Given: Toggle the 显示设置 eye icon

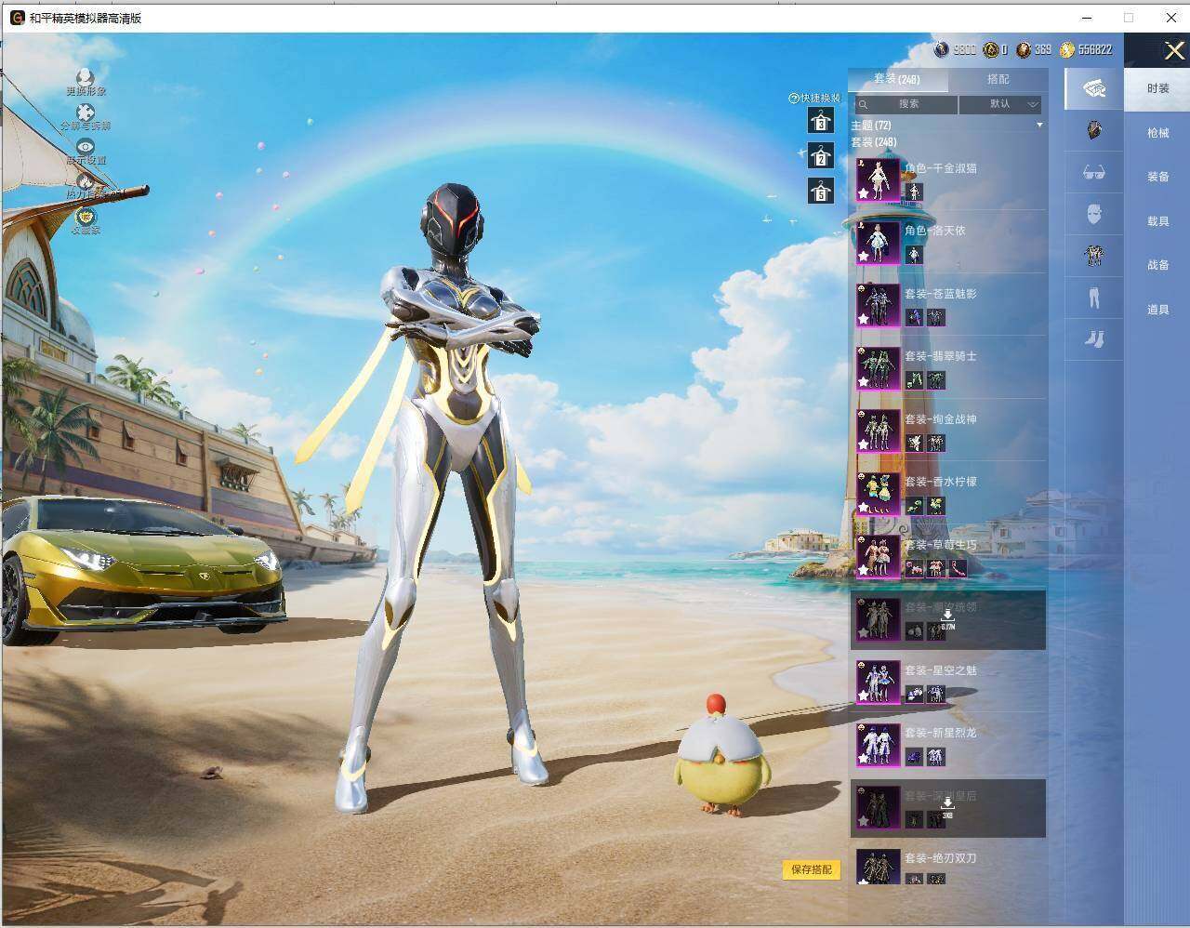Looking at the screenshot, I should (x=86, y=147).
